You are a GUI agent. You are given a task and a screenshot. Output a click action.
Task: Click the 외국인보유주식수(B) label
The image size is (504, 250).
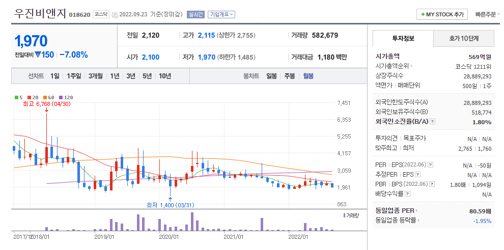tap(402, 112)
